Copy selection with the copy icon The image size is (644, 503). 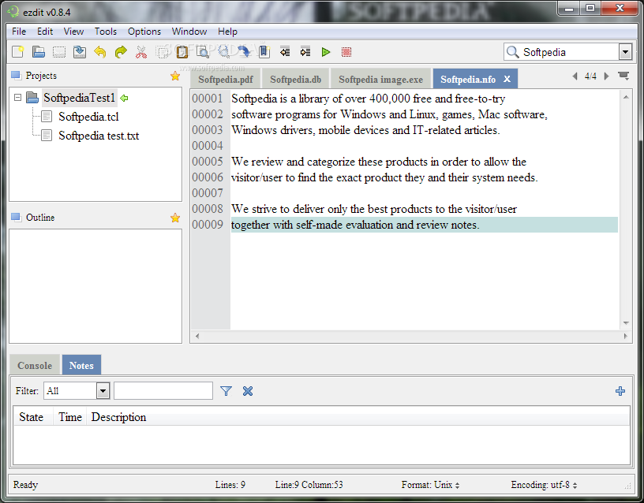coord(162,52)
